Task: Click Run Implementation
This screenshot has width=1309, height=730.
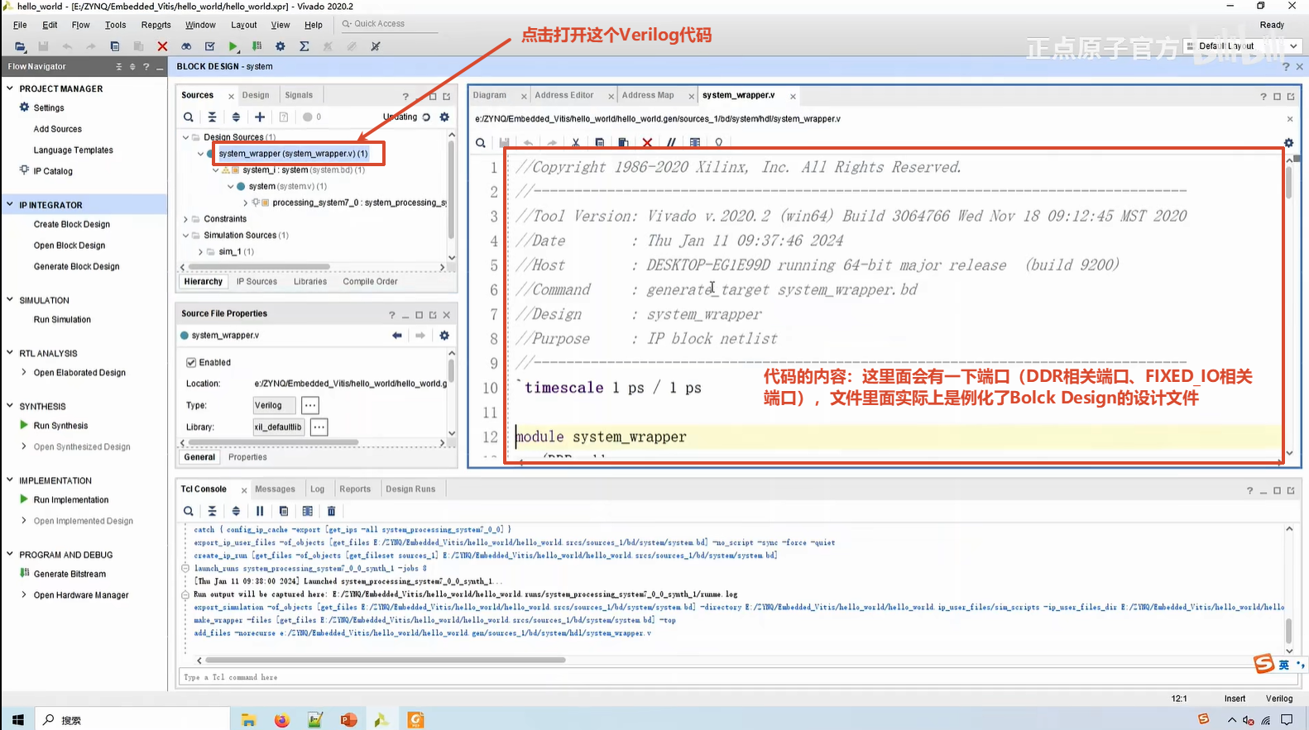Action: [x=71, y=500]
